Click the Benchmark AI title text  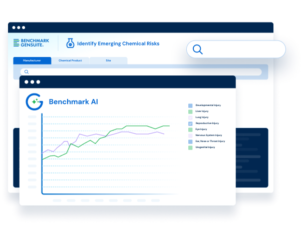coord(74,101)
